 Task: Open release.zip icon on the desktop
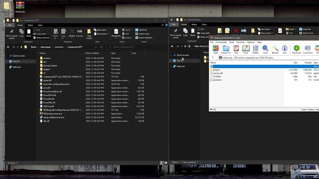coord(20,7)
